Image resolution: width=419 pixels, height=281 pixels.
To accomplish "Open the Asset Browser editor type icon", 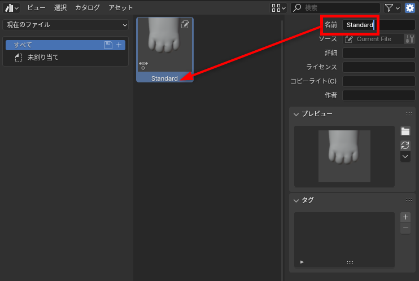I will pos(11,8).
